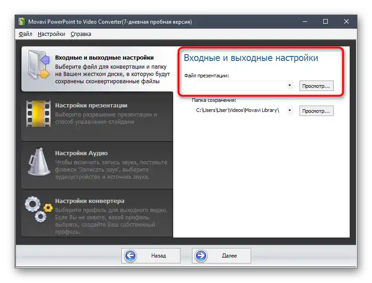Switch to Входные и выходные настройки section

97,69
